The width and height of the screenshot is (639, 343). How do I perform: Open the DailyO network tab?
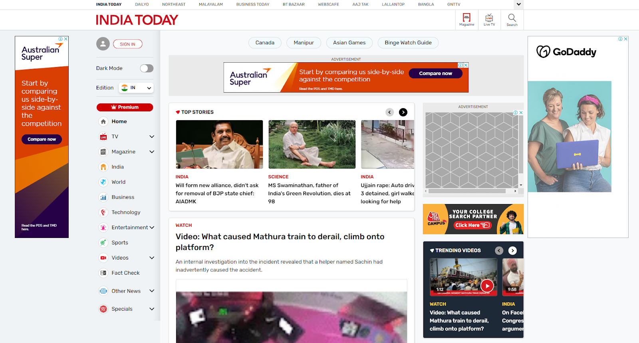coord(142,4)
